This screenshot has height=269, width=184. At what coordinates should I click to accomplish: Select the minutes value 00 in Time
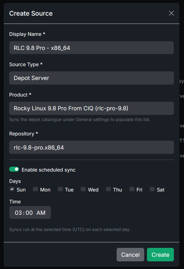coord(29,213)
